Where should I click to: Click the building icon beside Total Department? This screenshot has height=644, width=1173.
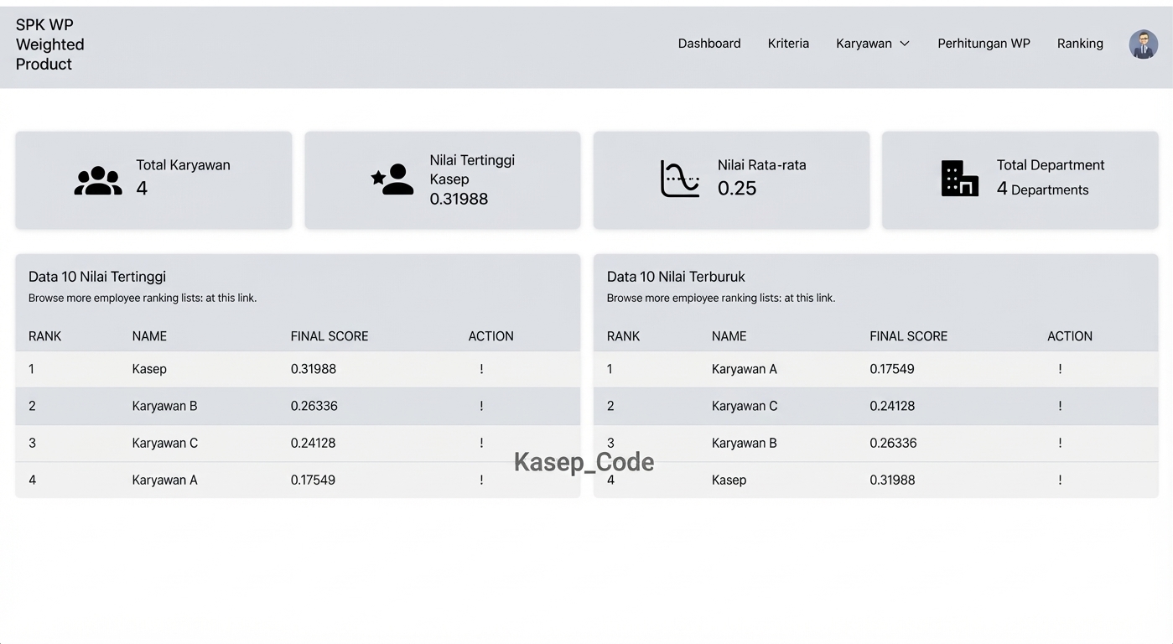click(959, 179)
